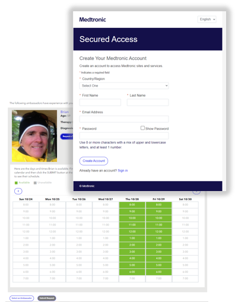Image resolution: width=235 pixels, height=302 pixels.
Task: Select the Thu 10/28 8:00 available slot
Action: [132, 205]
